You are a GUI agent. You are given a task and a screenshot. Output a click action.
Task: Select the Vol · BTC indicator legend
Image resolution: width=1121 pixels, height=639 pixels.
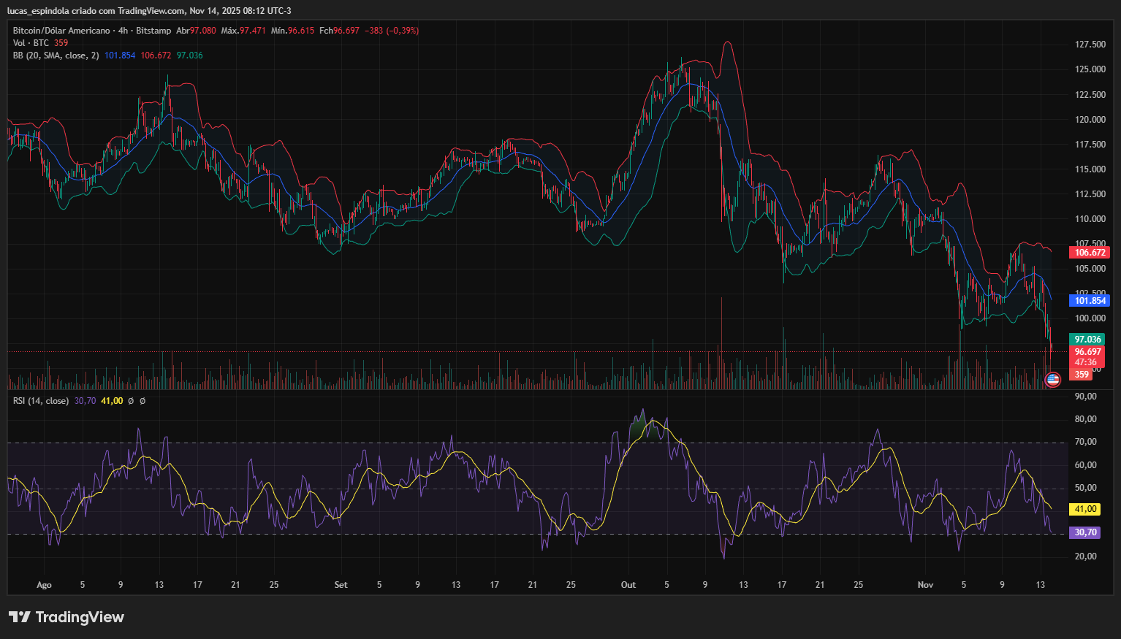[31, 43]
